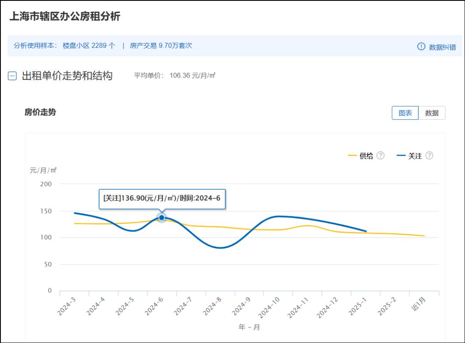Screen dimensions: 465x343
Task: Click the 出租单价走势和结构 heading
Action: 67,76
